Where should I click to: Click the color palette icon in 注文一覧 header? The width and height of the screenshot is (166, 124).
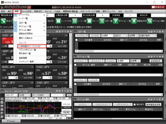pyautogui.click(x=152, y=32)
